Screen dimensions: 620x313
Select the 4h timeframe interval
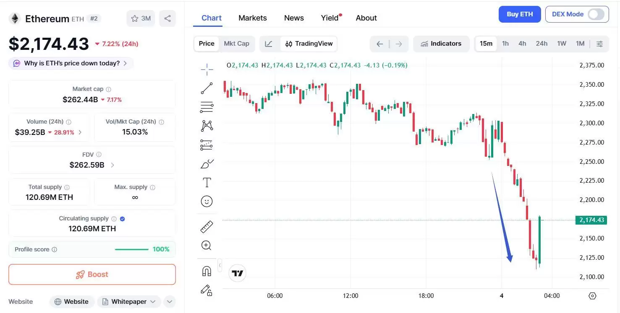tap(522, 44)
